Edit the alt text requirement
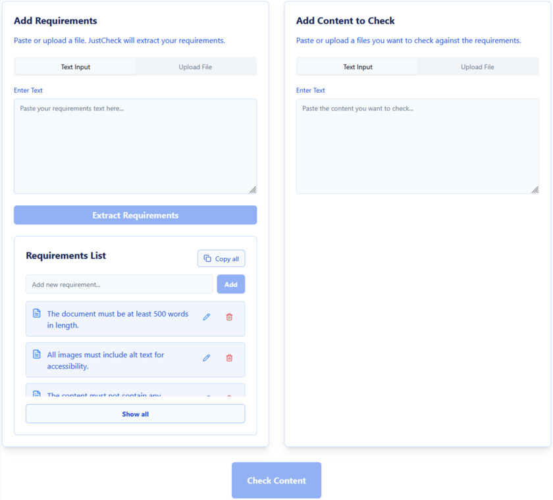This screenshot has width=553, height=500. click(x=207, y=358)
